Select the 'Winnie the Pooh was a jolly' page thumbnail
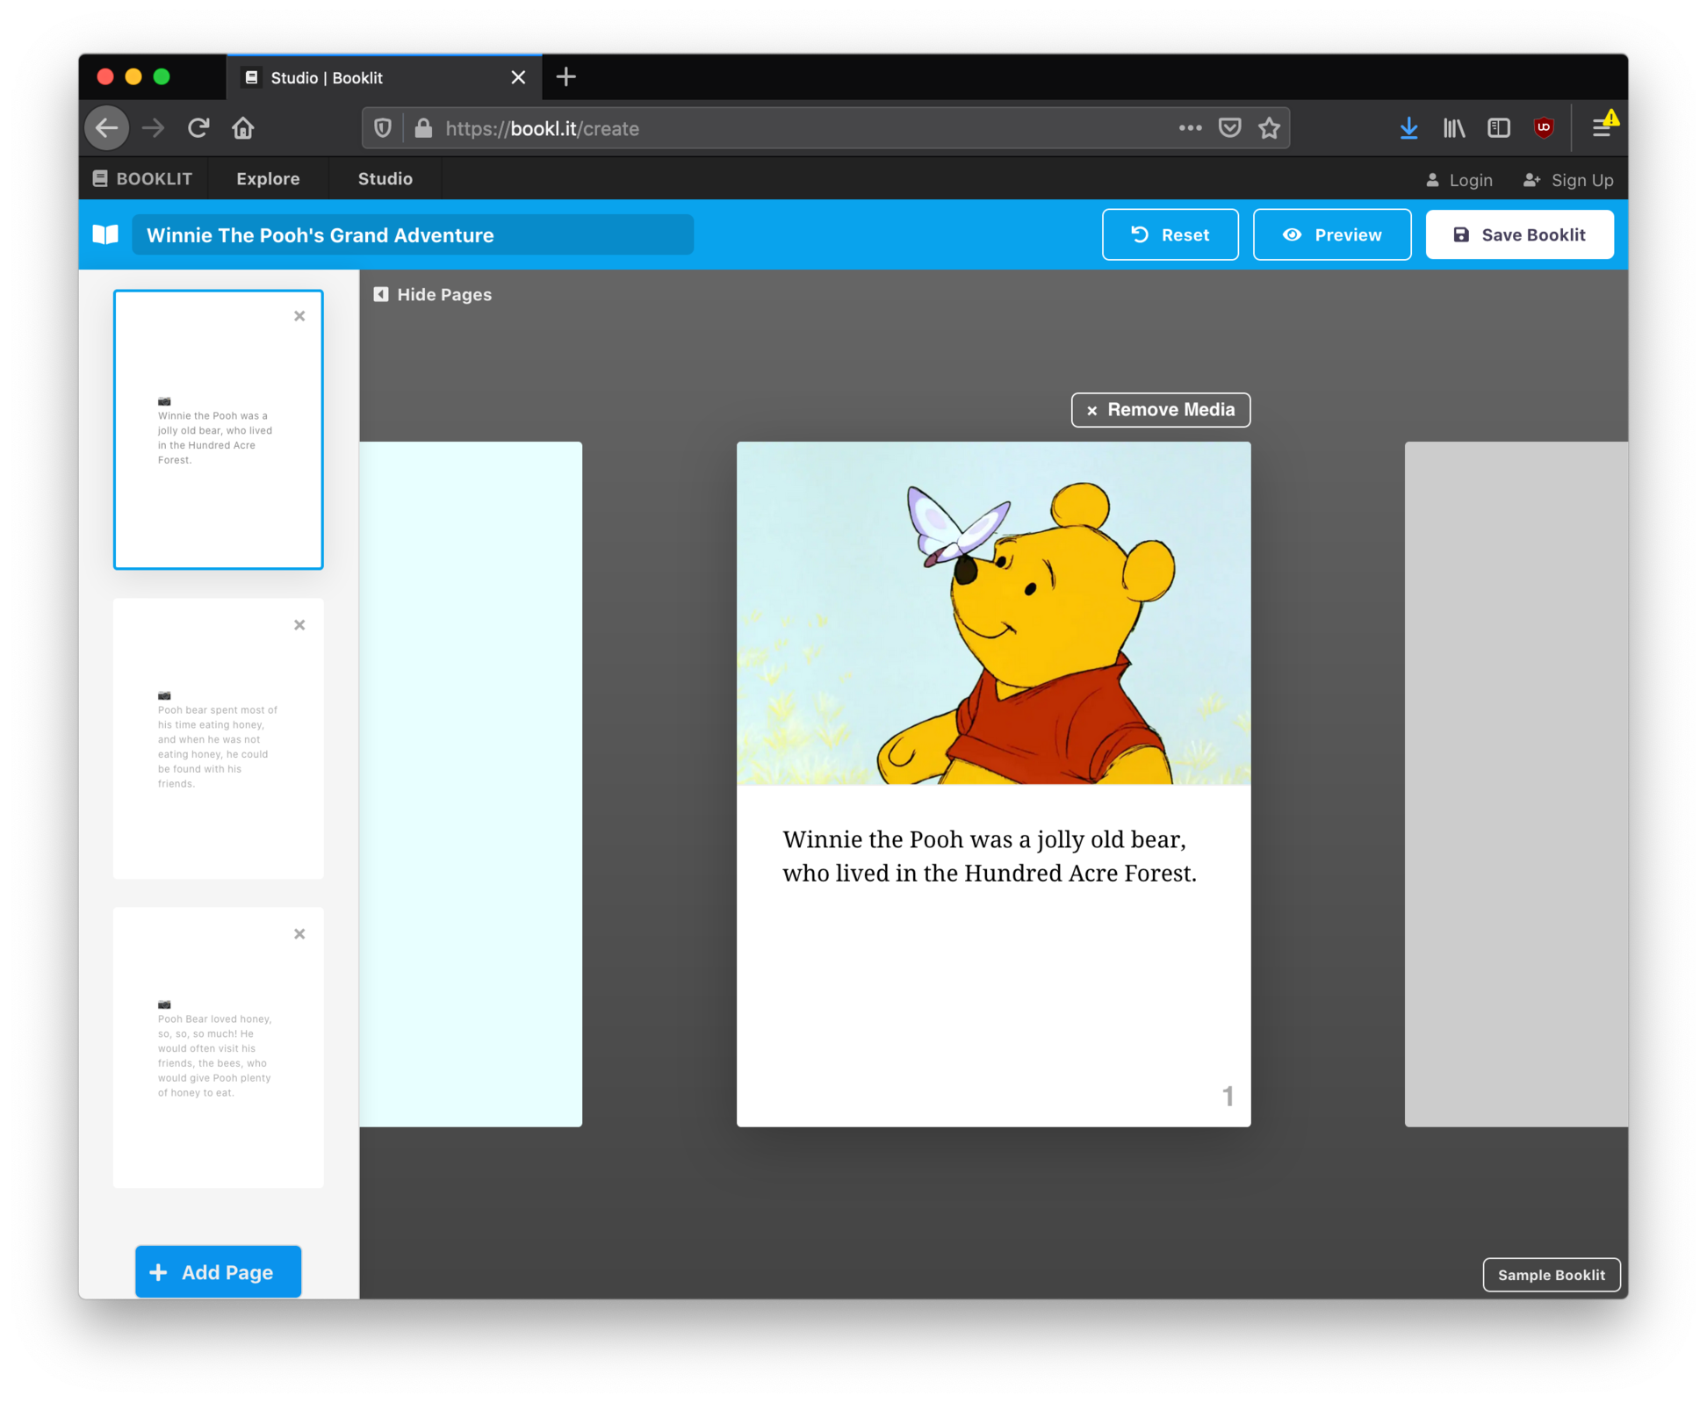The height and width of the screenshot is (1403, 1707). point(218,429)
